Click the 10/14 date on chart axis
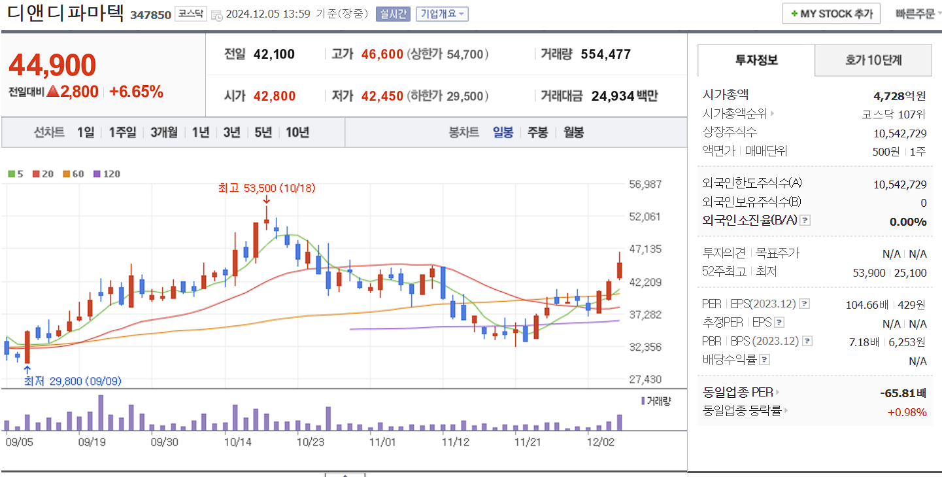 [x=237, y=442]
